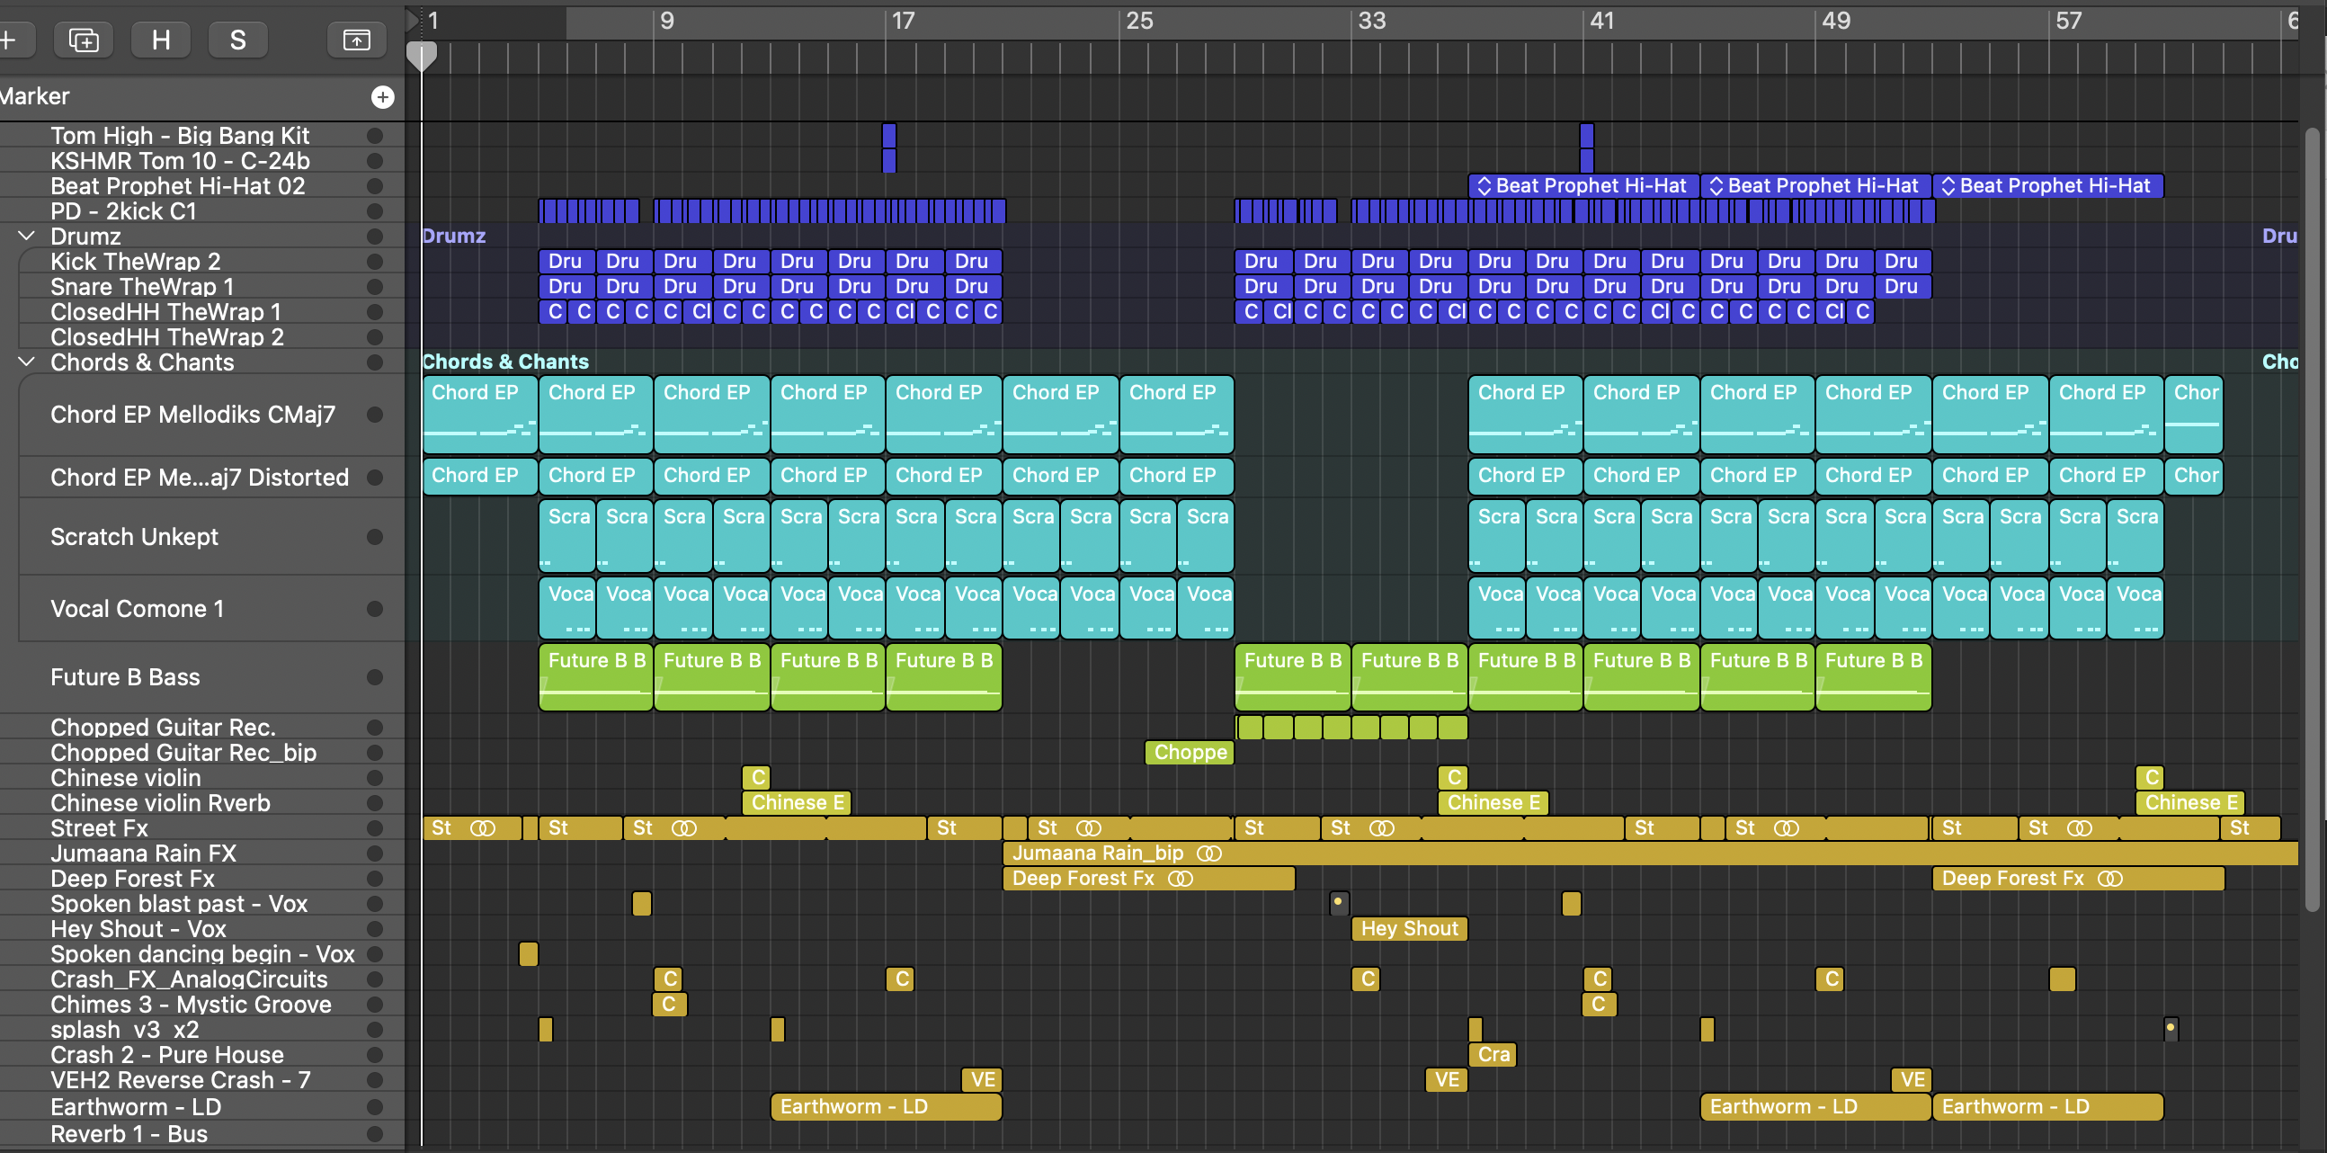Click the add new track plus icon

click(9, 40)
